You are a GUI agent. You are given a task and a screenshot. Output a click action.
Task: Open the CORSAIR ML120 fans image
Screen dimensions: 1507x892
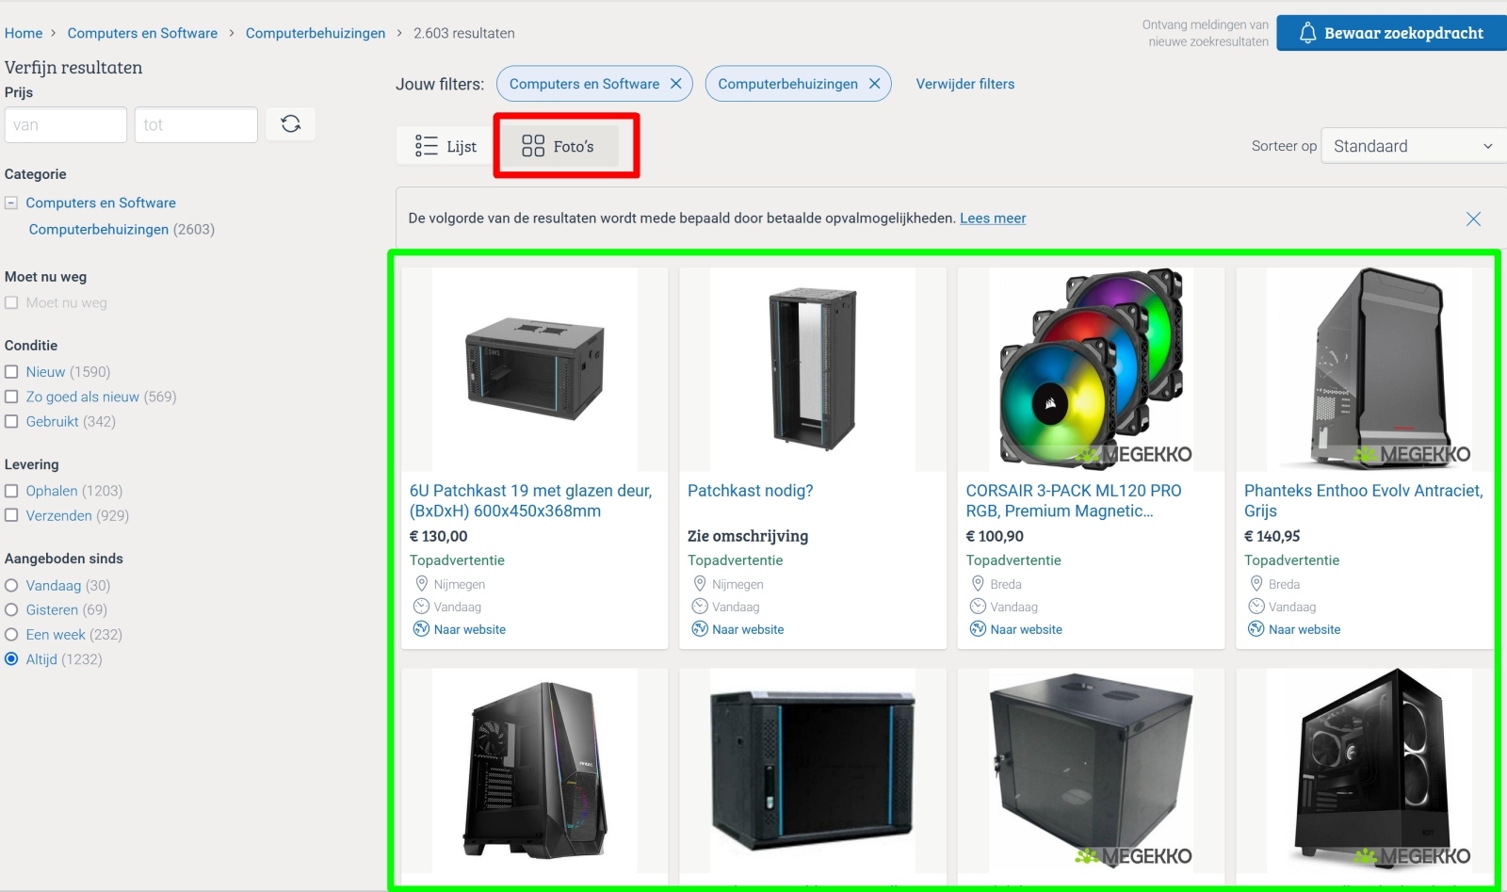point(1091,369)
